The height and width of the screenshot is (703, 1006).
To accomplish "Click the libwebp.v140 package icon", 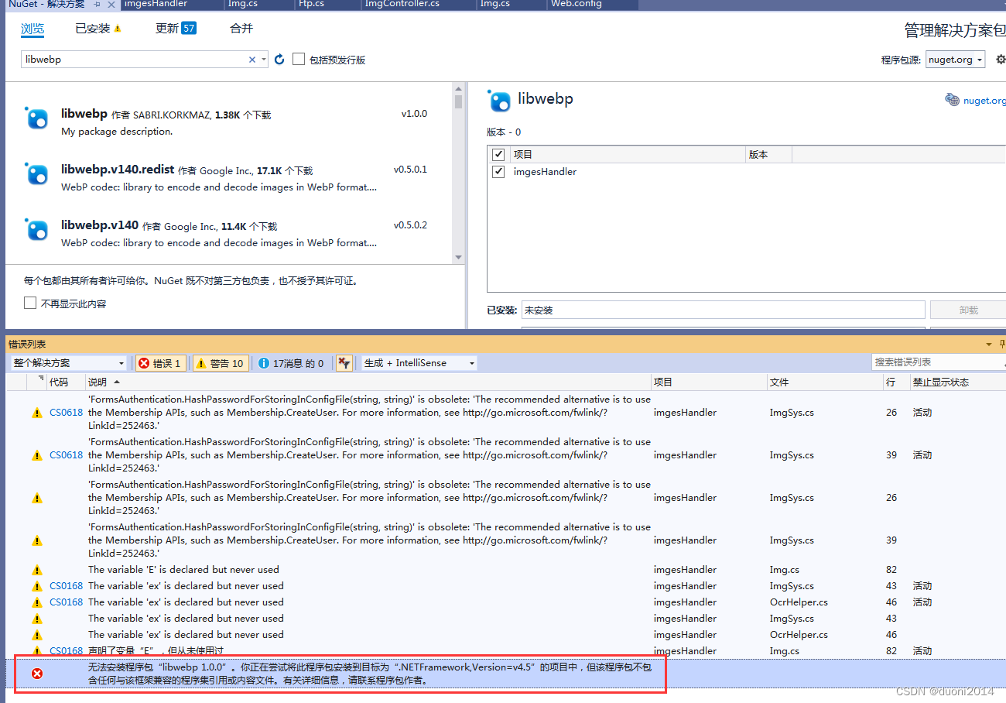I will [36, 230].
